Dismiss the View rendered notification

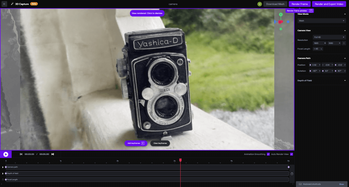(x=147, y=13)
